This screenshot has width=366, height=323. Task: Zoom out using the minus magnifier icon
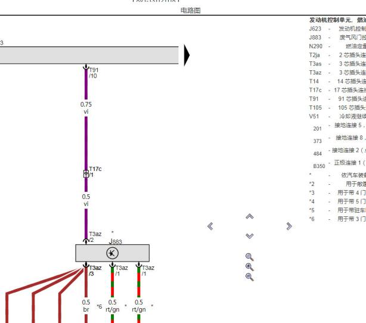point(250,277)
